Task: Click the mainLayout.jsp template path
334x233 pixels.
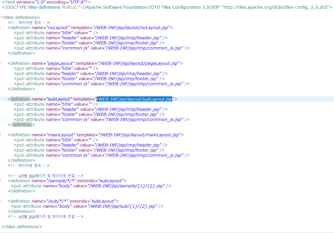Action: 140,135
